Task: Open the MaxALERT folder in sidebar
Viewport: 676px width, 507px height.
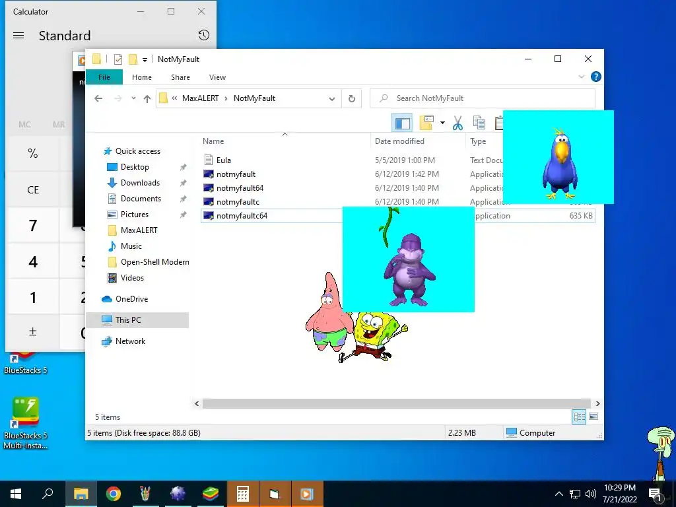Action: pyautogui.click(x=139, y=230)
